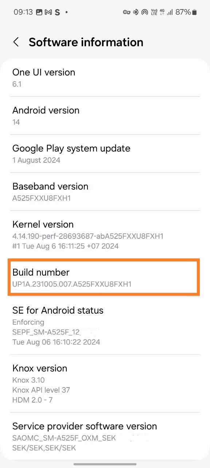210x468 pixels.
Task: Tap the Knox version row
Action: pyautogui.click(x=105, y=383)
